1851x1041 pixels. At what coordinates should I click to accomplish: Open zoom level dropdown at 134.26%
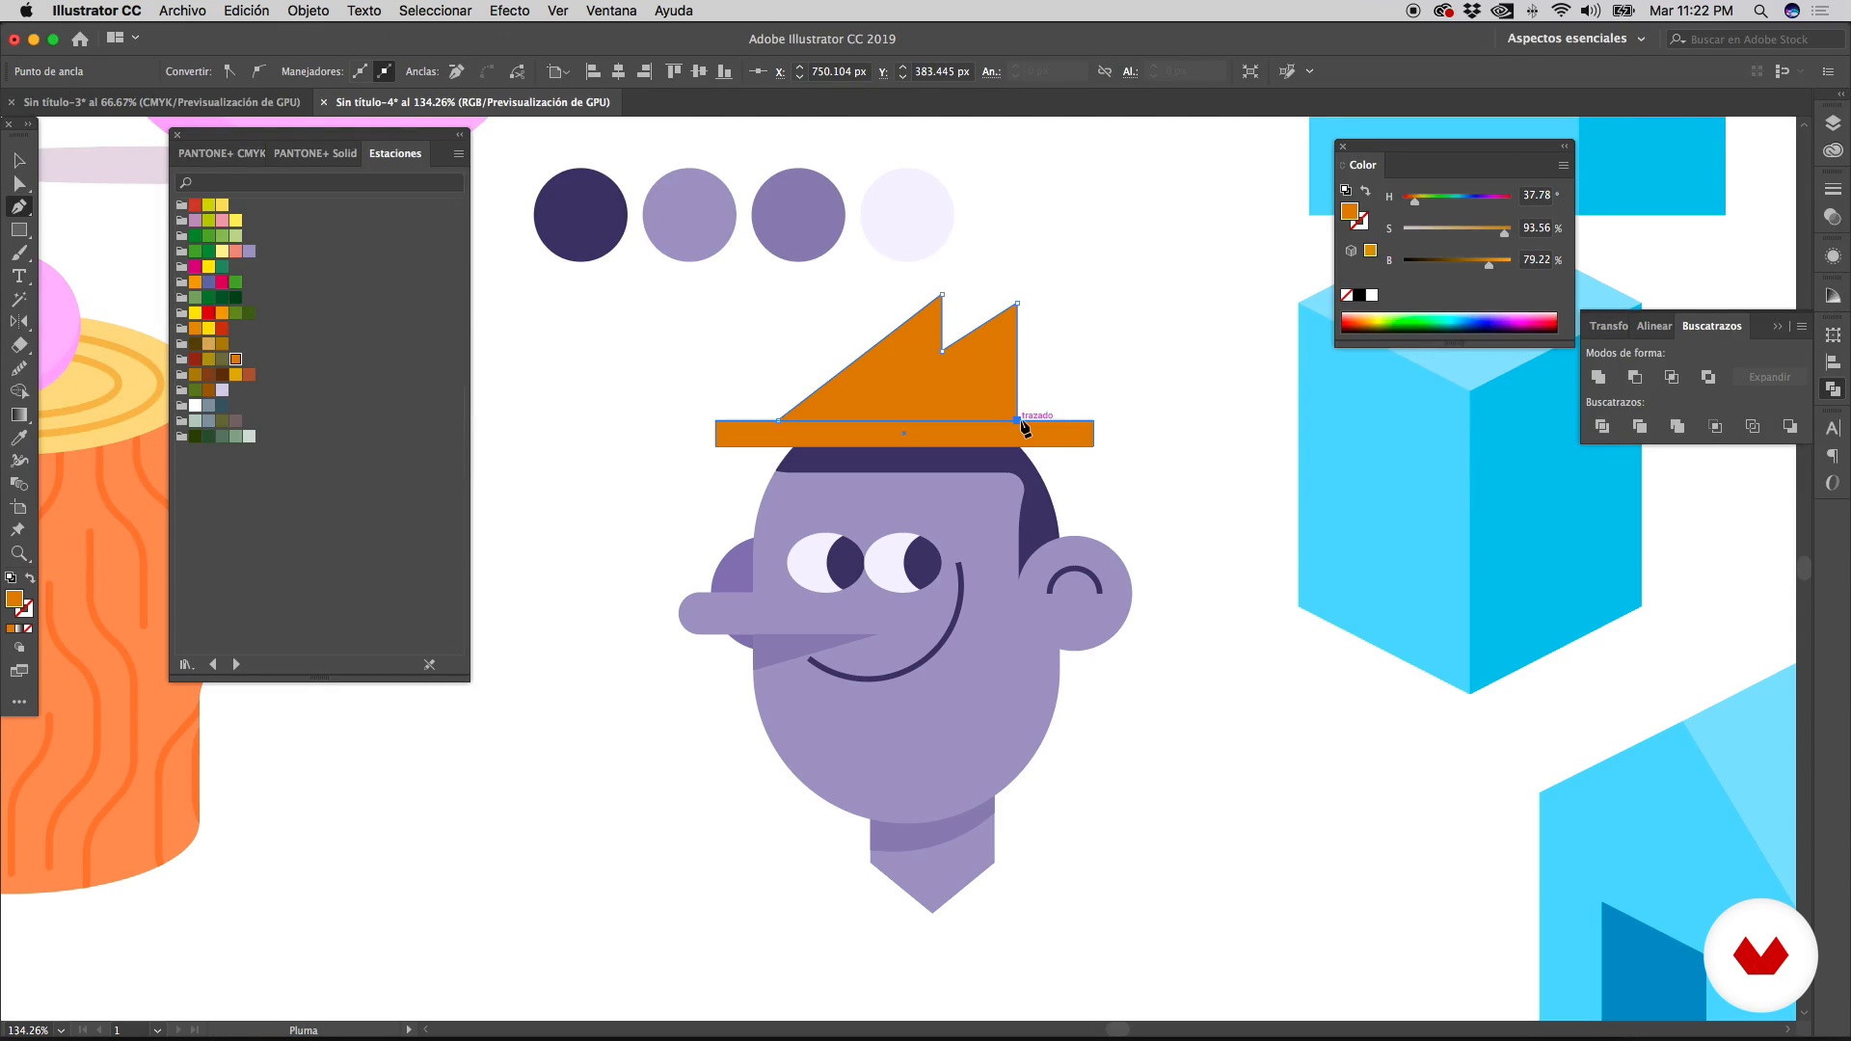pos(61,1030)
